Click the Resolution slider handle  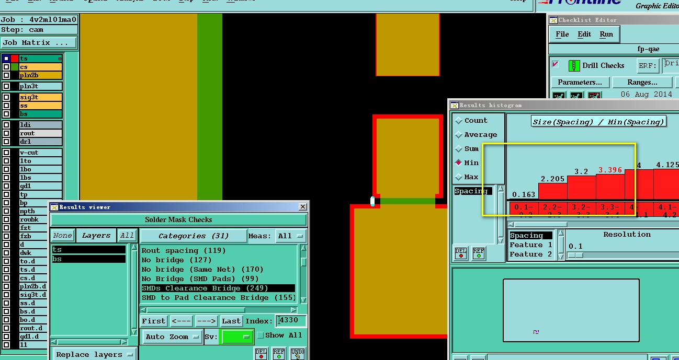point(575,255)
